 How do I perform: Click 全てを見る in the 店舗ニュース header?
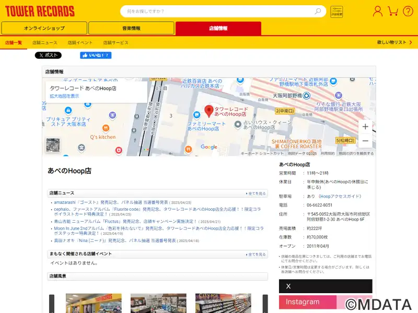pos(256,194)
